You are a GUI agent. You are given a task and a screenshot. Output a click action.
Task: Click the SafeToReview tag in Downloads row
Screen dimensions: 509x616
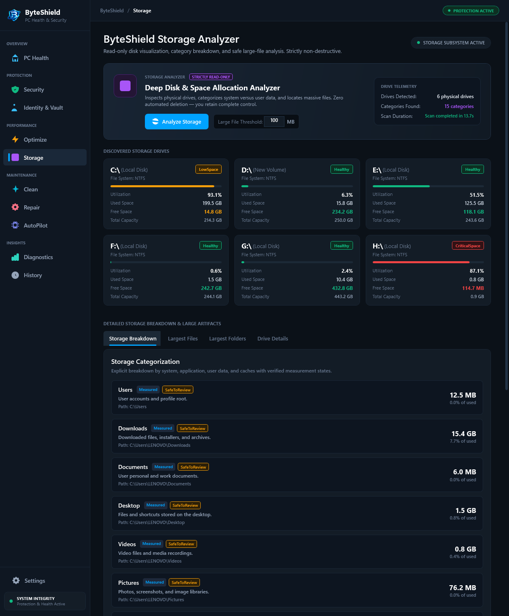193,428
